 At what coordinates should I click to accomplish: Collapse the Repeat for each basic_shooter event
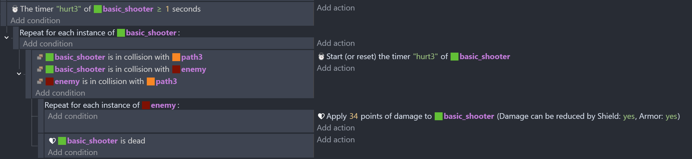pos(7,37)
